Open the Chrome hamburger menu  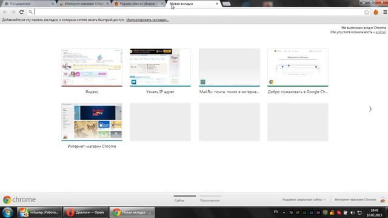coord(385,12)
